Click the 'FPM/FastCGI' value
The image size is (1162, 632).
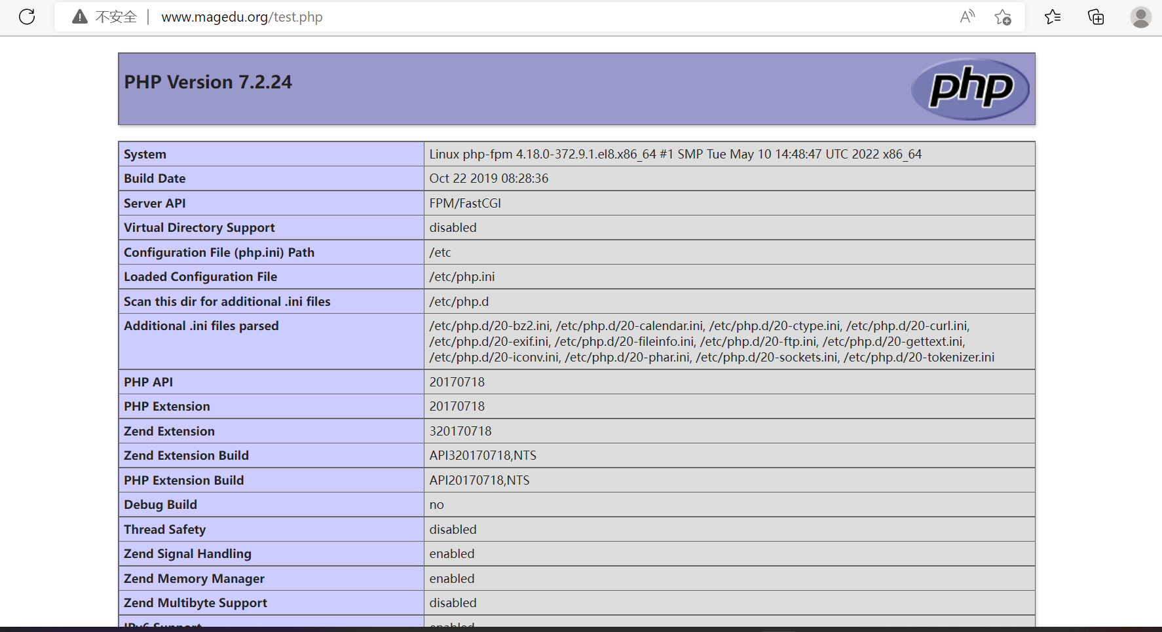point(465,203)
